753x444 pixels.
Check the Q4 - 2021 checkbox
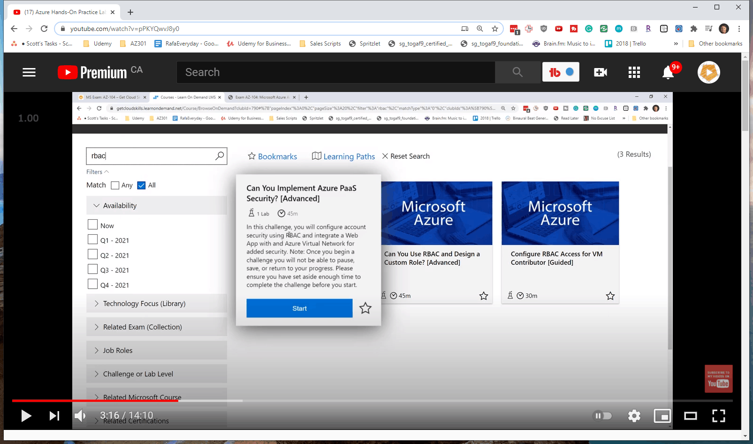coord(93,284)
